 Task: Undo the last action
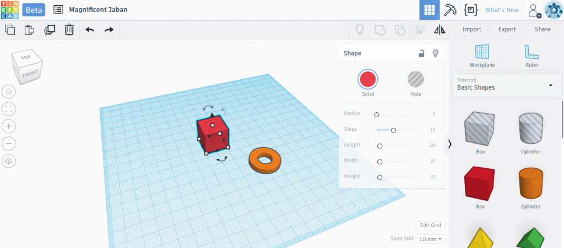tap(90, 30)
